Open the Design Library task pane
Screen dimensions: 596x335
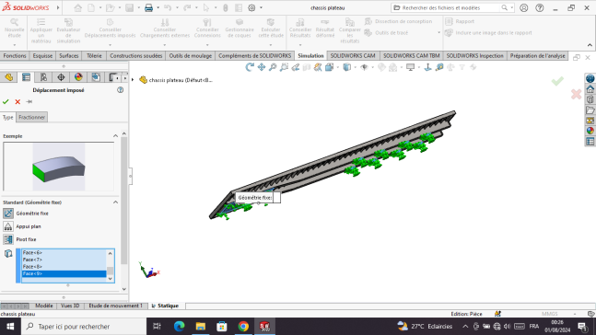(x=590, y=99)
